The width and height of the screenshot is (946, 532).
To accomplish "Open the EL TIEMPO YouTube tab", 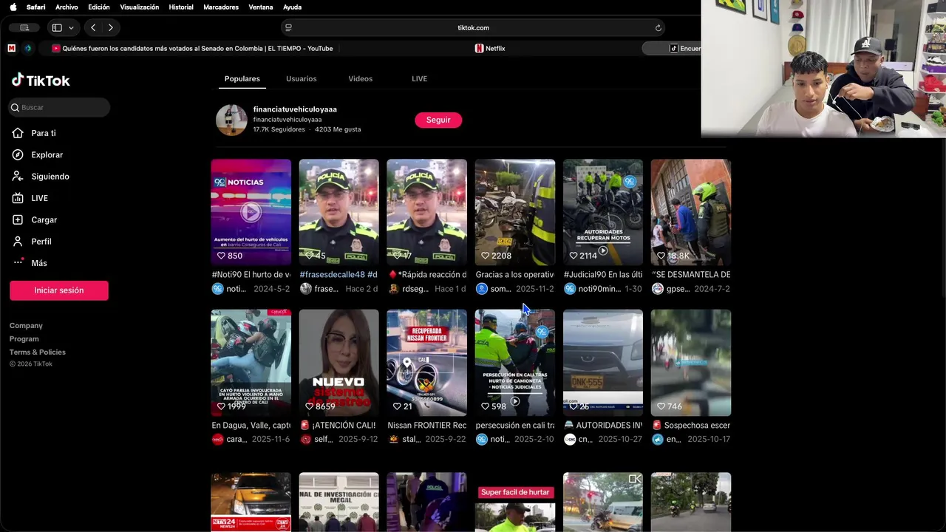I will tap(192, 48).
